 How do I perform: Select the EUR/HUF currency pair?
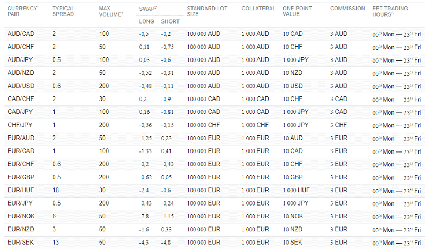click(21, 190)
